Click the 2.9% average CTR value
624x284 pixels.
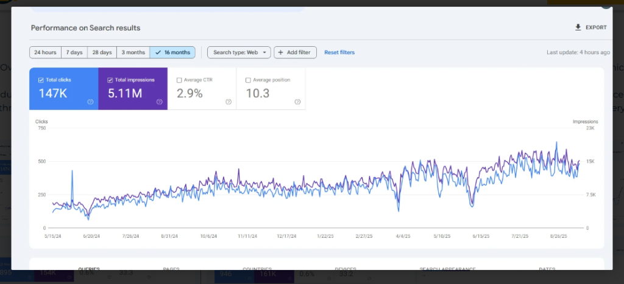pos(190,93)
